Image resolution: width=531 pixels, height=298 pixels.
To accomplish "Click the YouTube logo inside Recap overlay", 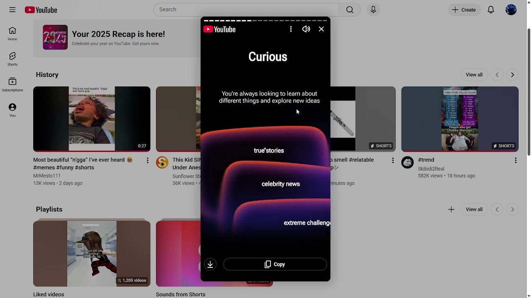I will pos(219,29).
